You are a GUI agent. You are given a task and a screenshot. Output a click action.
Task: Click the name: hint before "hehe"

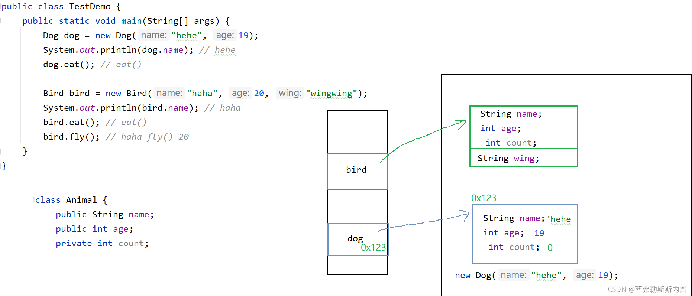[x=154, y=35]
